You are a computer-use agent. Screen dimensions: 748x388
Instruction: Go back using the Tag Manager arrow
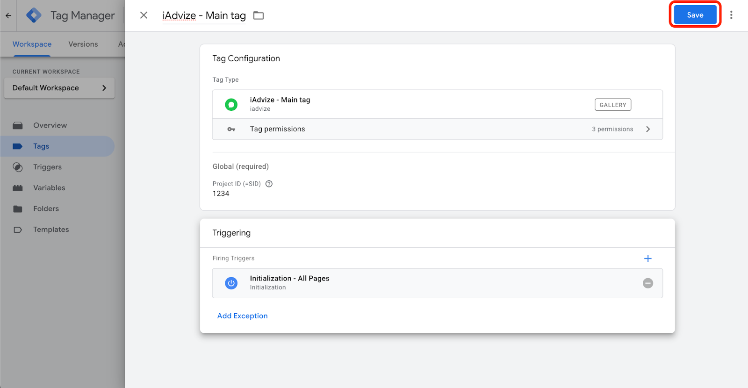pyautogui.click(x=8, y=15)
